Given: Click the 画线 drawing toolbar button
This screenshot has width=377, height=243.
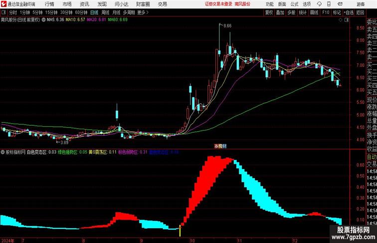Looking at the screenshot, I should (314, 12).
